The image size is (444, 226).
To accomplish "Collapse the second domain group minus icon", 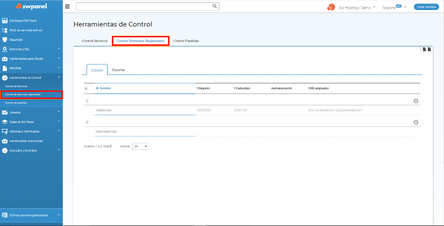I will [416, 122].
